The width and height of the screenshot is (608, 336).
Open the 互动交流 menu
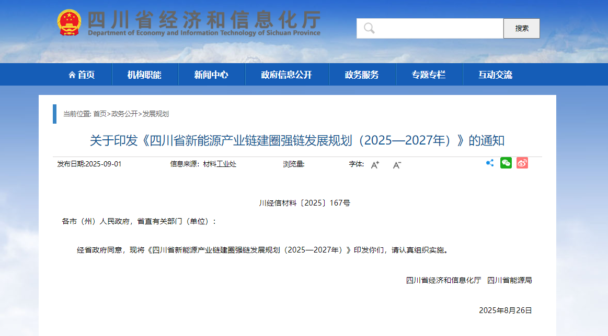496,74
